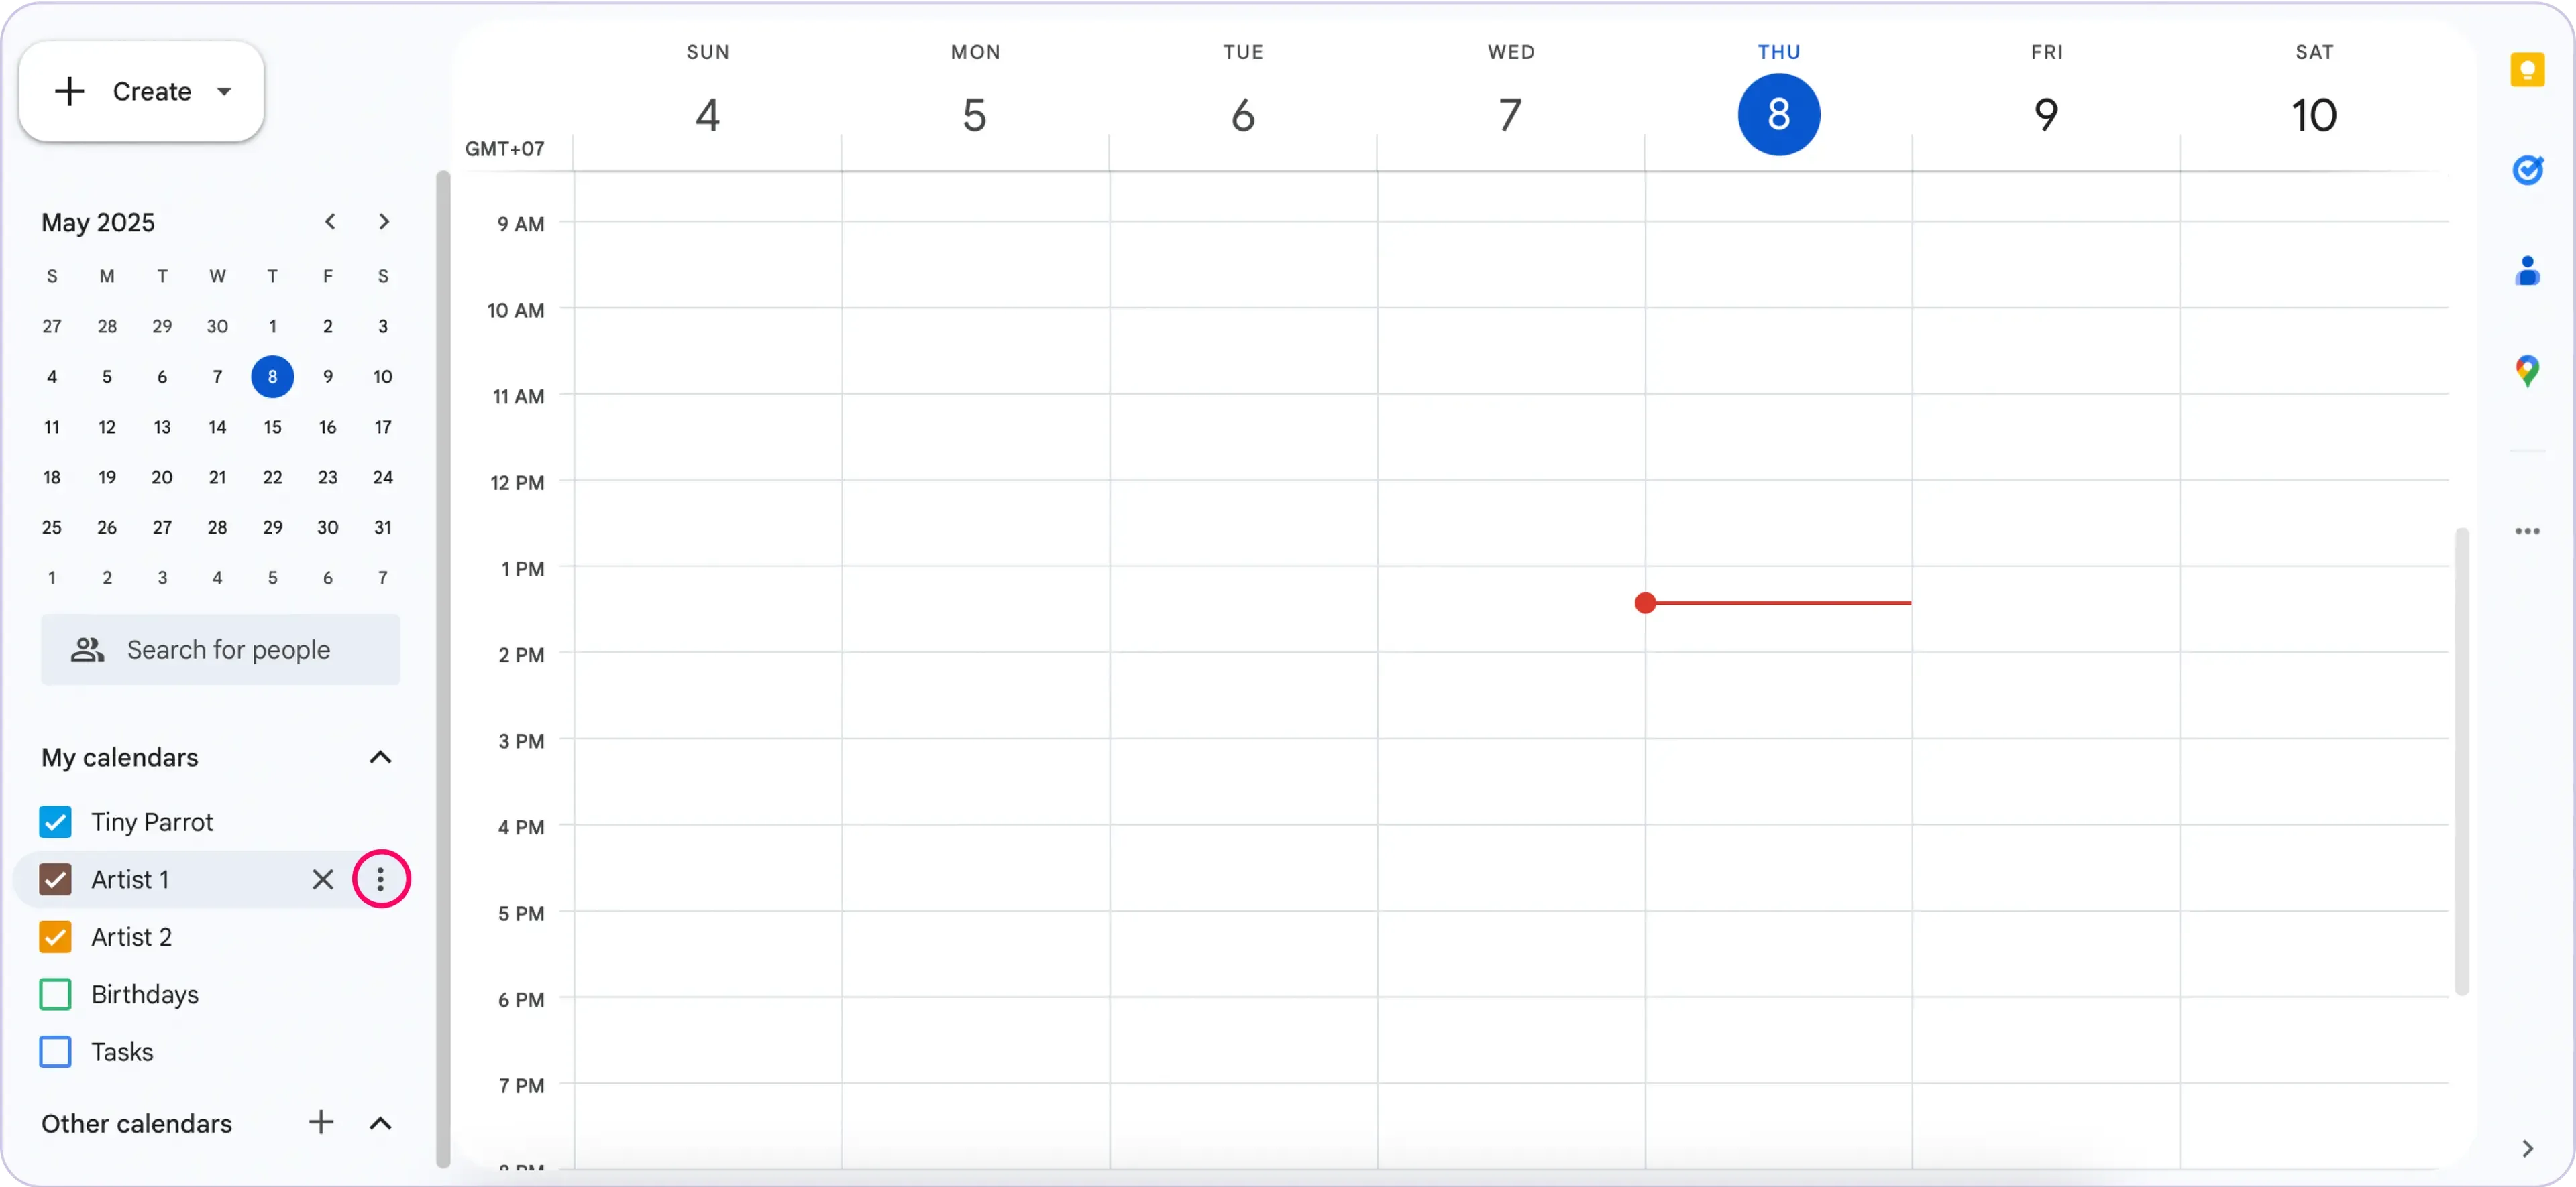Open Google Maps side panel icon
Screen dimensions: 2576x1187
pos(2527,371)
